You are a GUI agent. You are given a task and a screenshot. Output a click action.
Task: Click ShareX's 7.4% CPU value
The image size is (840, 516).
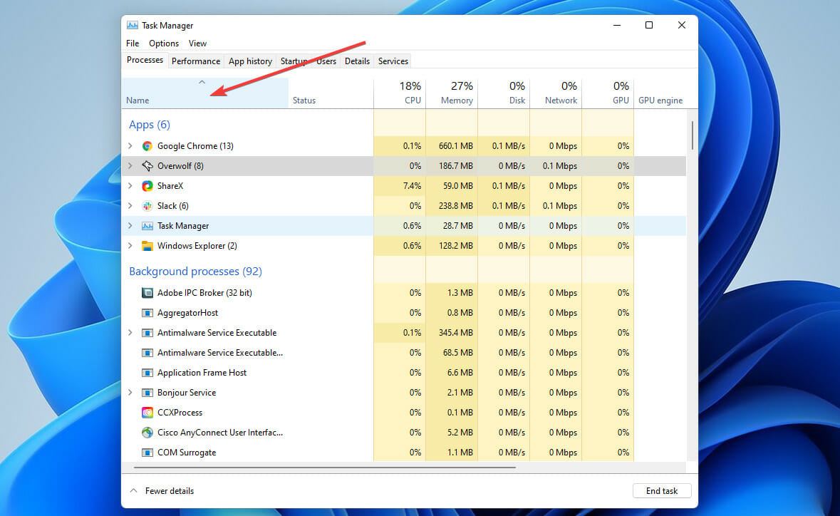click(x=412, y=186)
